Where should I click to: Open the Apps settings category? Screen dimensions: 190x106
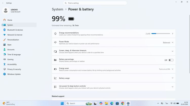pyautogui.click(x=19, y=45)
